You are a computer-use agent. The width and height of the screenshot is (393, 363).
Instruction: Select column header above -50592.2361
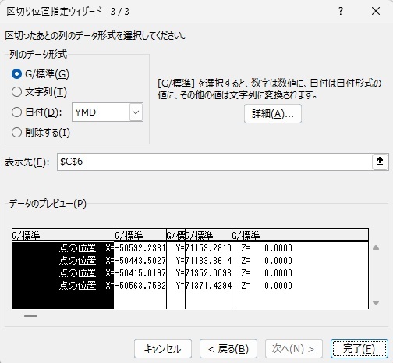(140, 235)
